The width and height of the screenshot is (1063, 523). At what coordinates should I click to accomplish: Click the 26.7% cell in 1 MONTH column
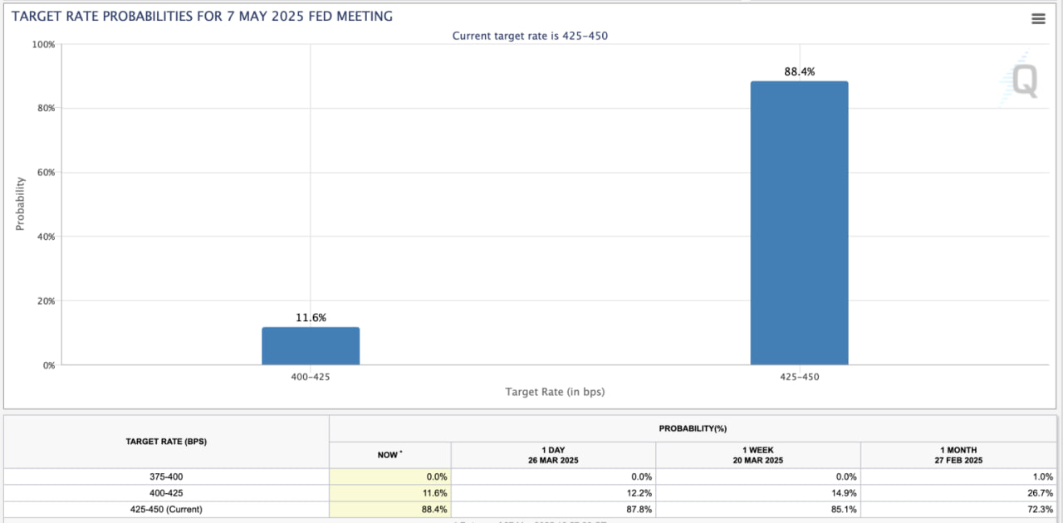tap(1040, 493)
